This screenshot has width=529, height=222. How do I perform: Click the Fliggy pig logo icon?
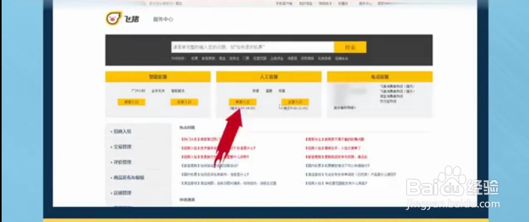[113, 18]
